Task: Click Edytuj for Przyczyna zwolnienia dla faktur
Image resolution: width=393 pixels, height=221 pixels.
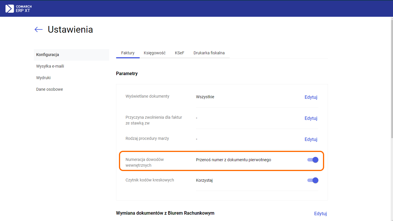Action: point(311,118)
